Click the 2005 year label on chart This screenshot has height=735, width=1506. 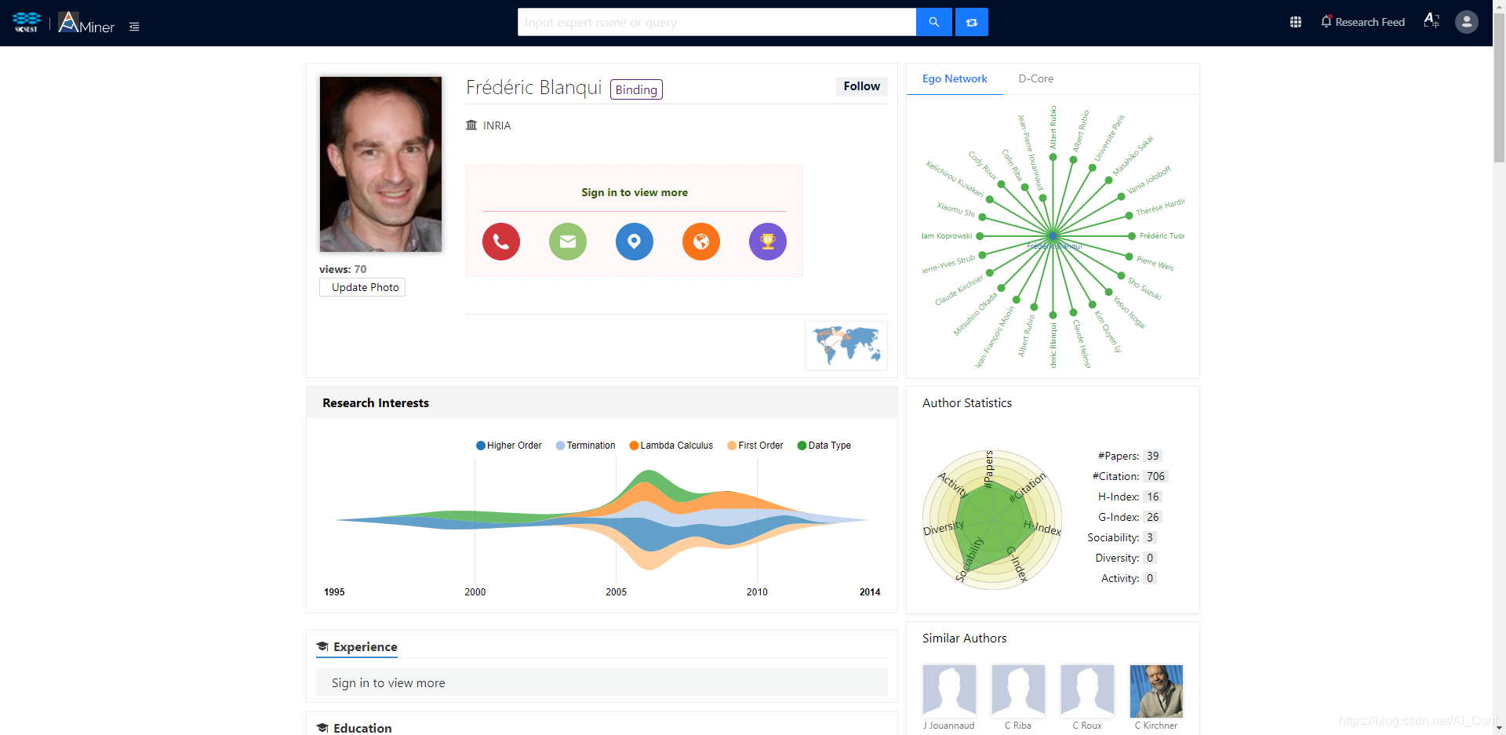(616, 592)
